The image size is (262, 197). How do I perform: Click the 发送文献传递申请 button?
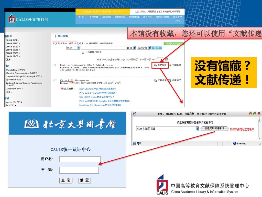pos(214,129)
